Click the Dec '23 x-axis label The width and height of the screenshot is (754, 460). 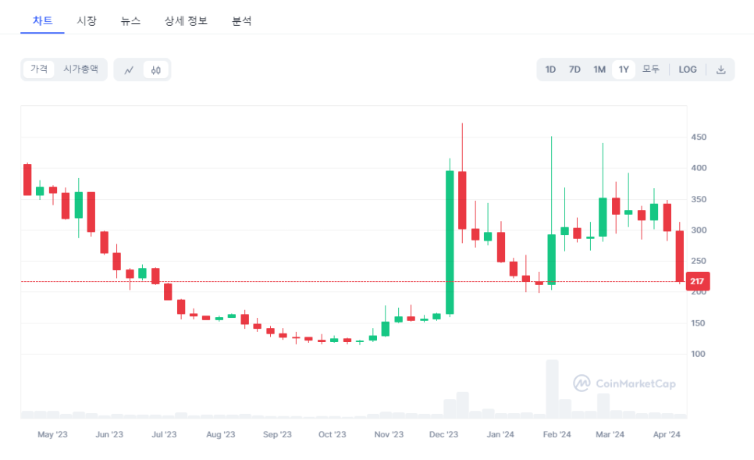coord(443,434)
